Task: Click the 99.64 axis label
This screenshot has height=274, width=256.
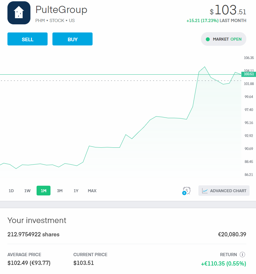Action: [249, 97]
